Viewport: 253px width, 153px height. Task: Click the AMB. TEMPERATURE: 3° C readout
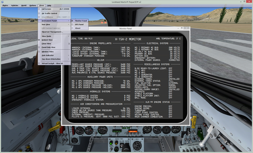pos(168,39)
